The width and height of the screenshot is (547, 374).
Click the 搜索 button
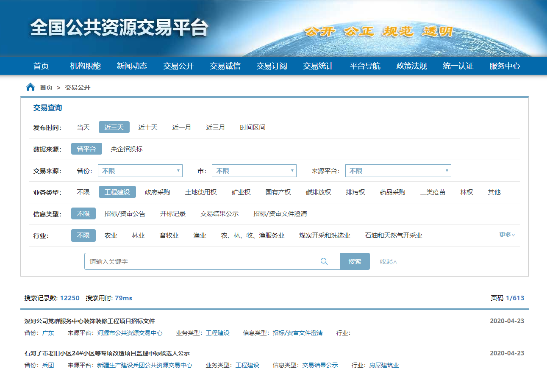click(355, 261)
